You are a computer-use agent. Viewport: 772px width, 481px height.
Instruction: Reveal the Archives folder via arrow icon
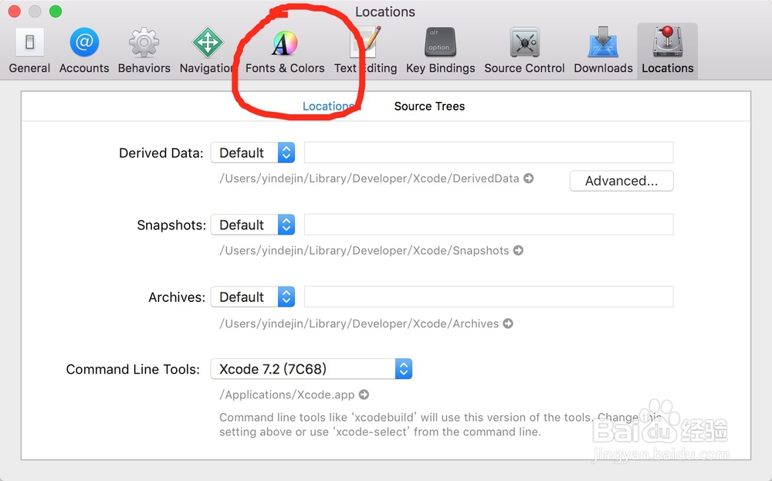(x=508, y=323)
